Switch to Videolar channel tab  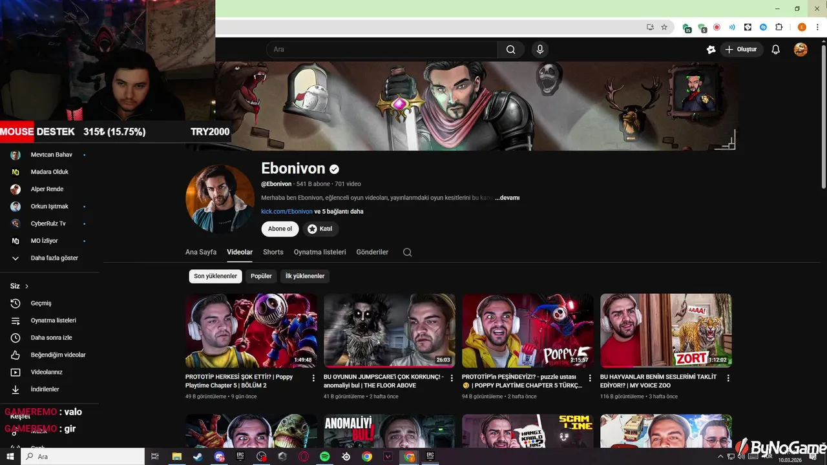[x=240, y=252]
